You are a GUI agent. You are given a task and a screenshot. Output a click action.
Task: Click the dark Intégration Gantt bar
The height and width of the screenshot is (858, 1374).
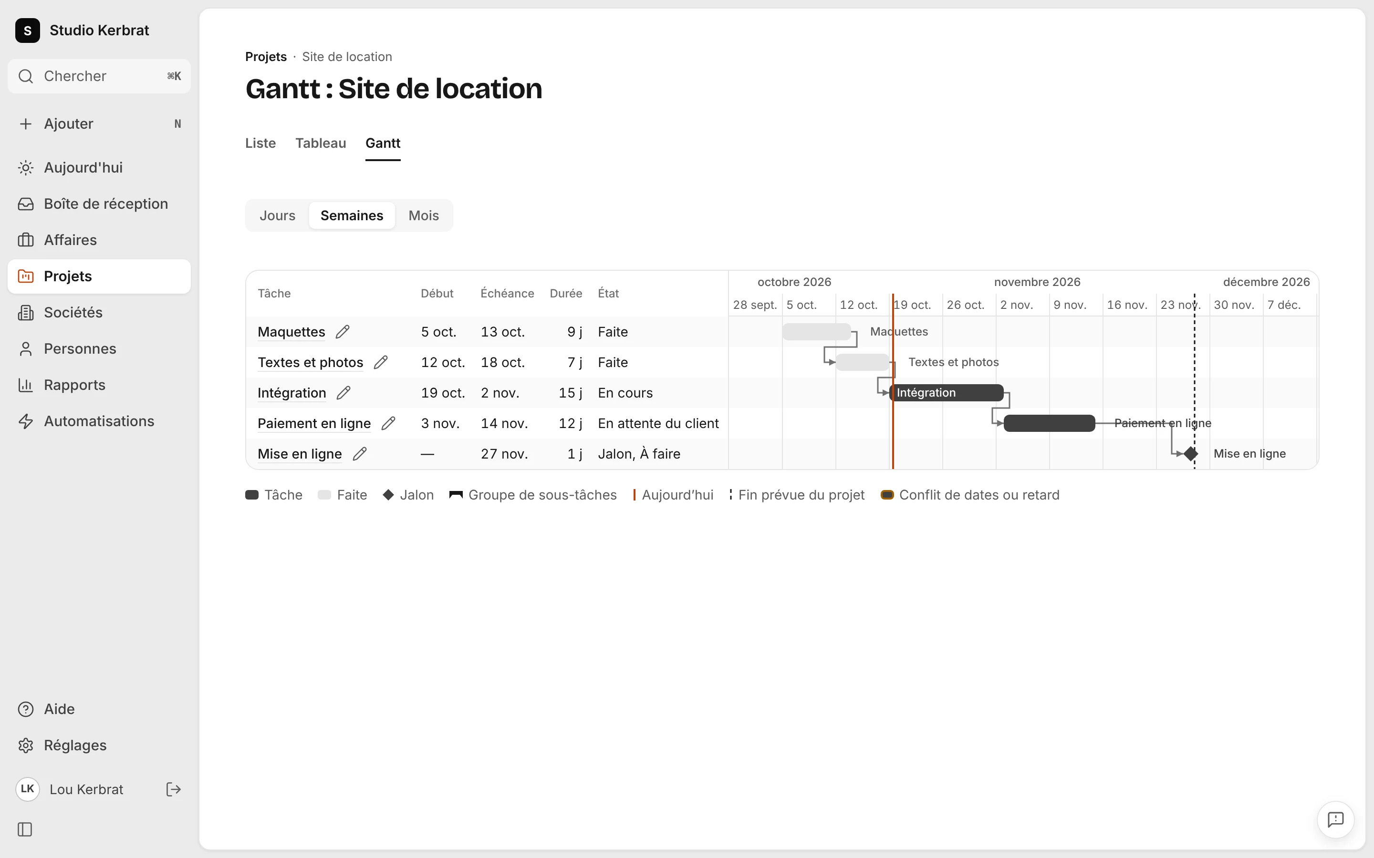(x=947, y=393)
